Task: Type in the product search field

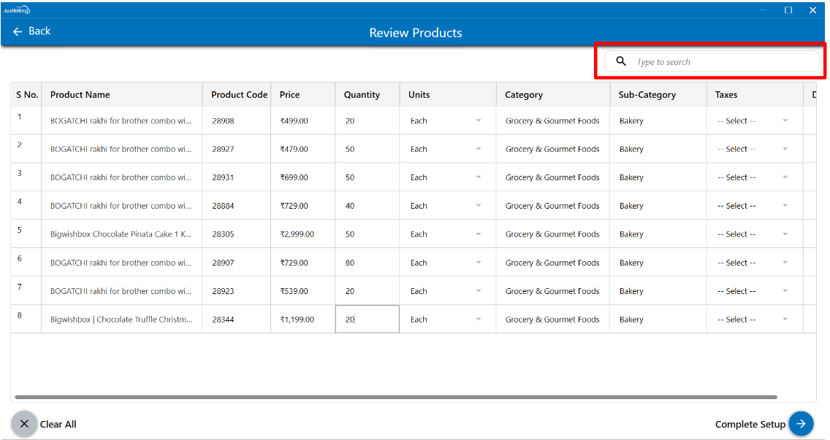Action: [x=723, y=62]
